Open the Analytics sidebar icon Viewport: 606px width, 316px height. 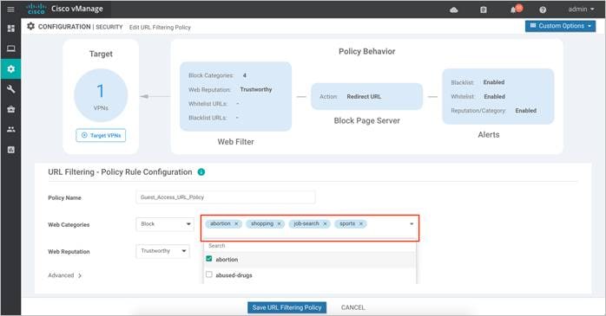pos(10,150)
